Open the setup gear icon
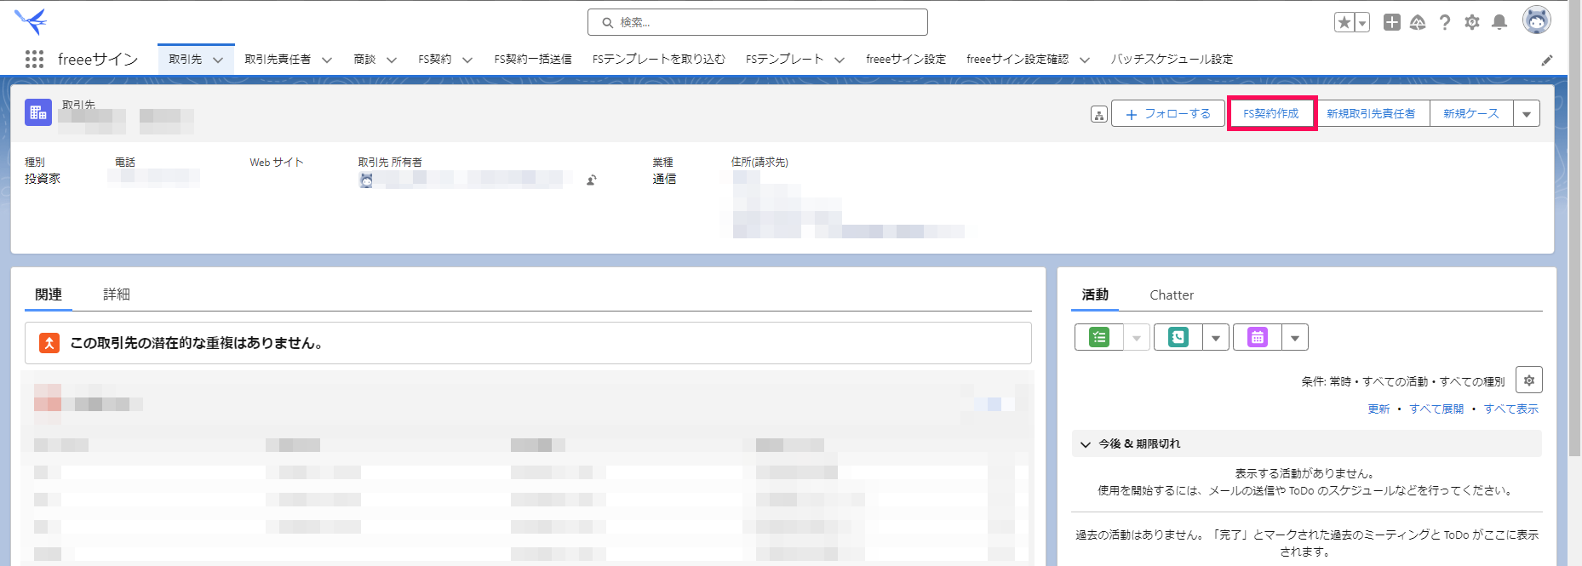1582x566 pixels. (x=1472, y=23)
